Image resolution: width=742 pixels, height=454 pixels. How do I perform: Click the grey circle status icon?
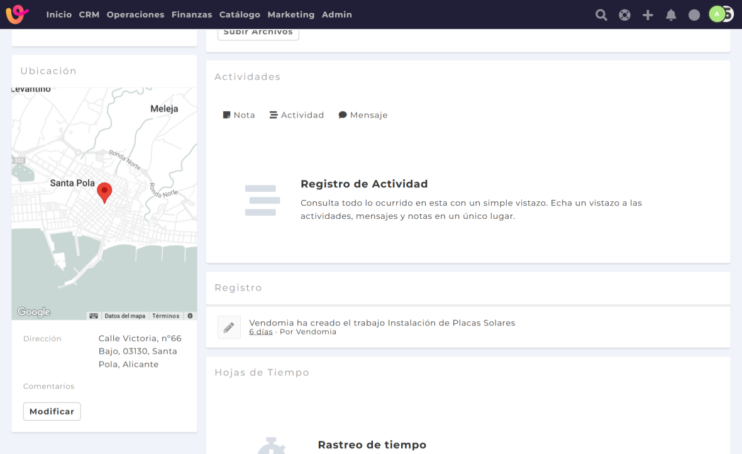(x=694, y=14)
